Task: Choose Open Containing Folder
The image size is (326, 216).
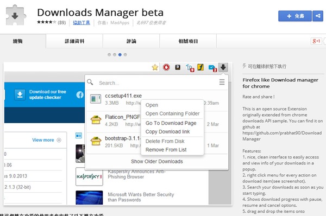Action: click(x=172, y=113)
